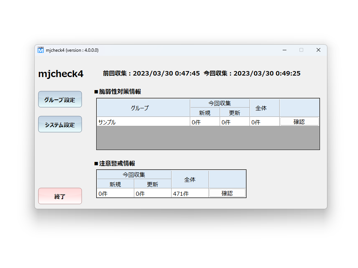Screen dimensions: 358x268
Task: Click the mjcheck4 application icon in the title bar
Action: pyautogui.click(x=41, y=50)
